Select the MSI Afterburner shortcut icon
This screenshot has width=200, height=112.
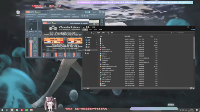click(100, 79)
